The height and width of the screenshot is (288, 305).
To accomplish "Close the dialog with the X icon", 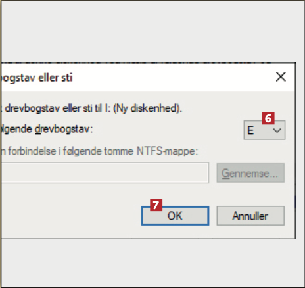I will point(281,77).
